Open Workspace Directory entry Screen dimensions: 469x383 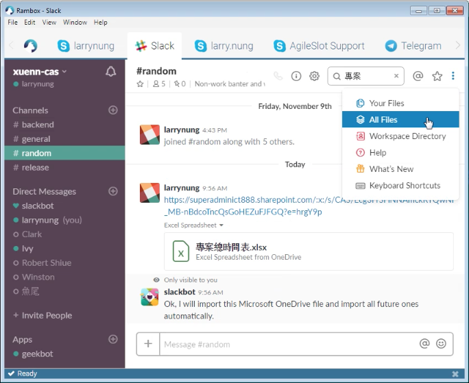[400, 136]
